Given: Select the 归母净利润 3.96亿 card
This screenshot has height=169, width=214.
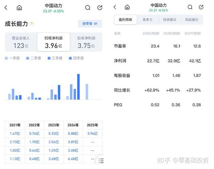Looking at the screenshot, I should click(54, 42).
